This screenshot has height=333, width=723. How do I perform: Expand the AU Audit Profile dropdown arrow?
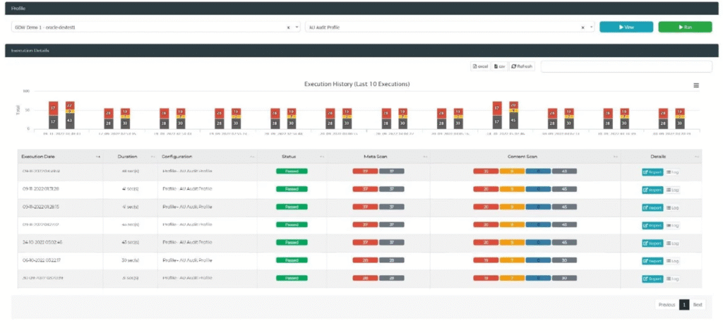591,28
